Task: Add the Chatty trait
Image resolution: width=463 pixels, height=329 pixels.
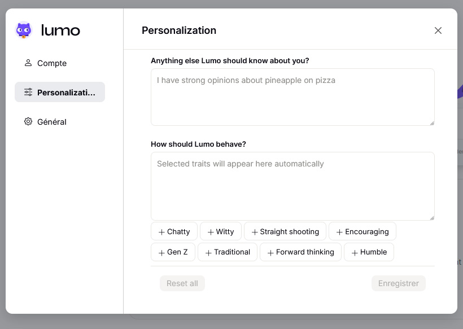Action: click(174, 232)
